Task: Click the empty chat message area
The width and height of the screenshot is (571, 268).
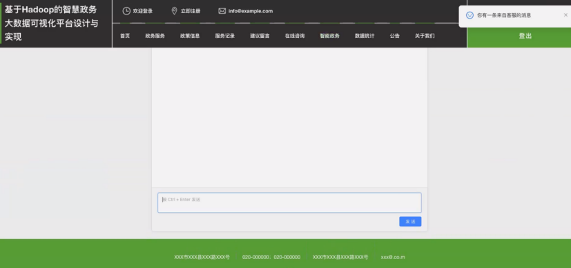Action: click(289, 117)
